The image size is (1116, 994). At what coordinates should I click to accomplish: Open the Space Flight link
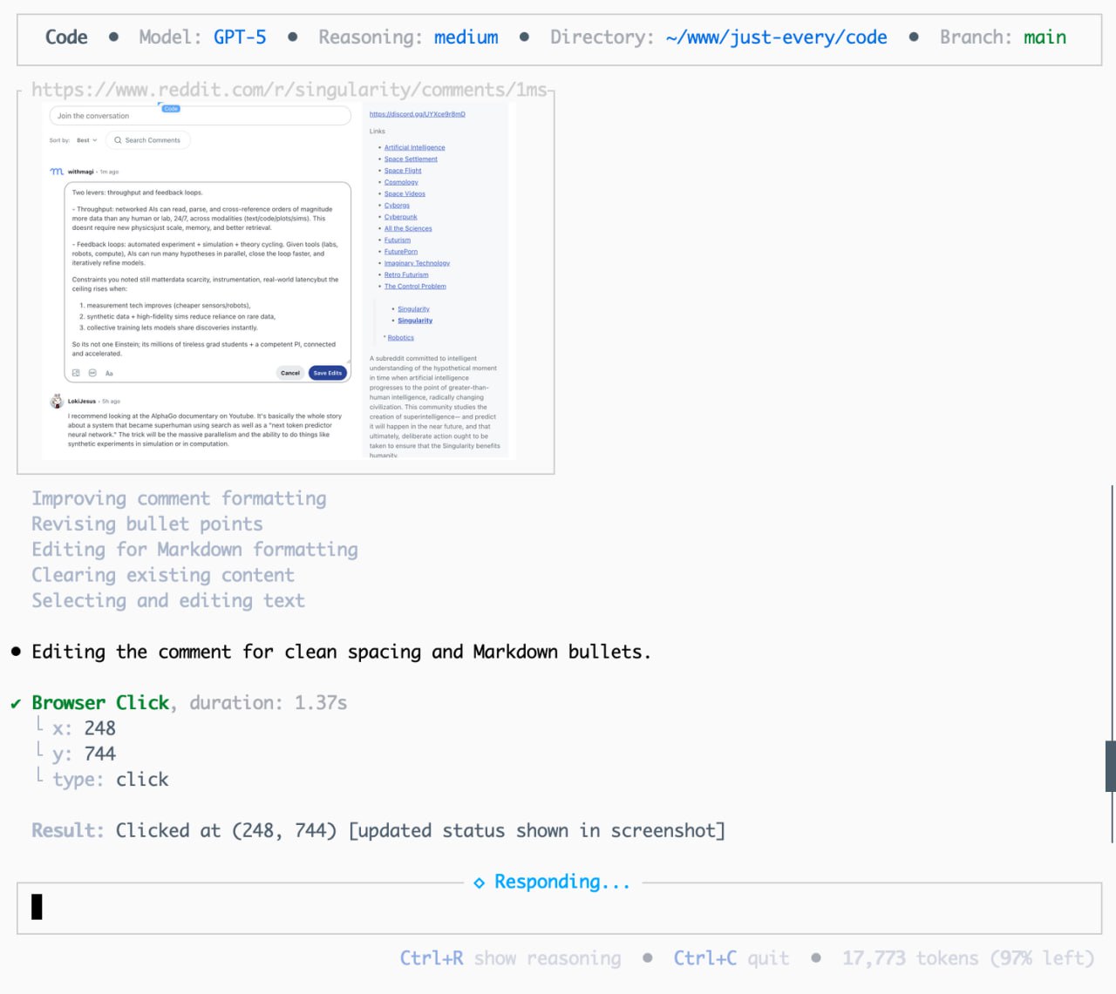[x=403, y=171]
